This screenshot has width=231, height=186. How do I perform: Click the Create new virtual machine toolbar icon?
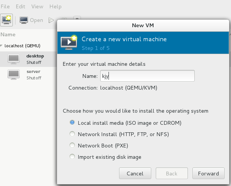[x=6, y=20]
